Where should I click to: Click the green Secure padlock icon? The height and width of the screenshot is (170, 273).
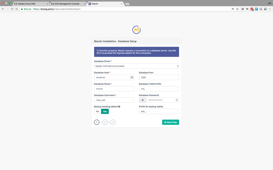[x=22, y=9]
